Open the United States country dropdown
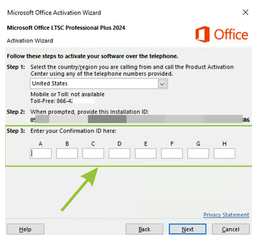 [99, 84]
